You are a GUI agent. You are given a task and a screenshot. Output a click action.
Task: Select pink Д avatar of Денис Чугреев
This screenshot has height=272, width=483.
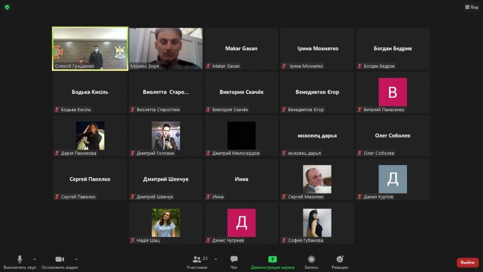[x=241, y=222]
